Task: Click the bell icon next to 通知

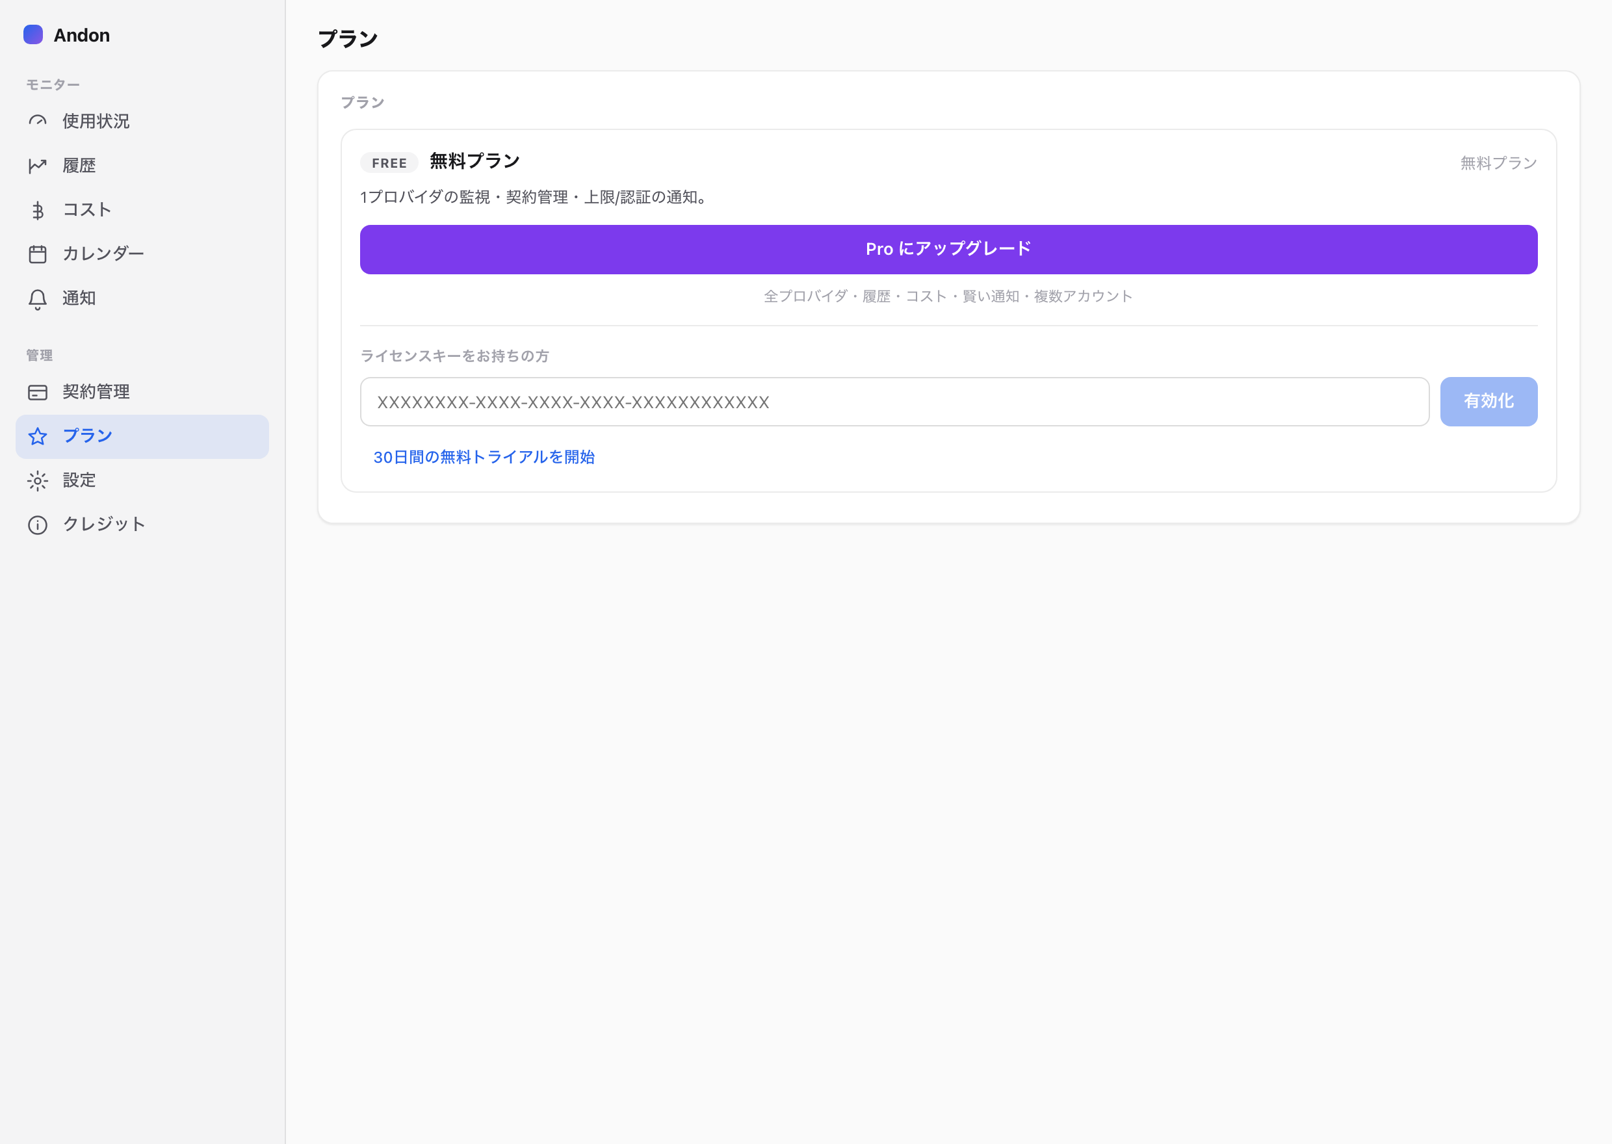Action: pos(37,299)
